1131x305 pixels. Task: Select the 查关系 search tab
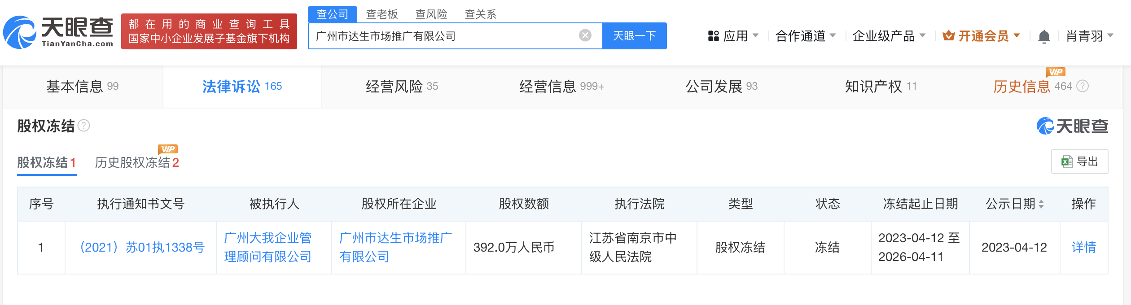coord(480,14)
